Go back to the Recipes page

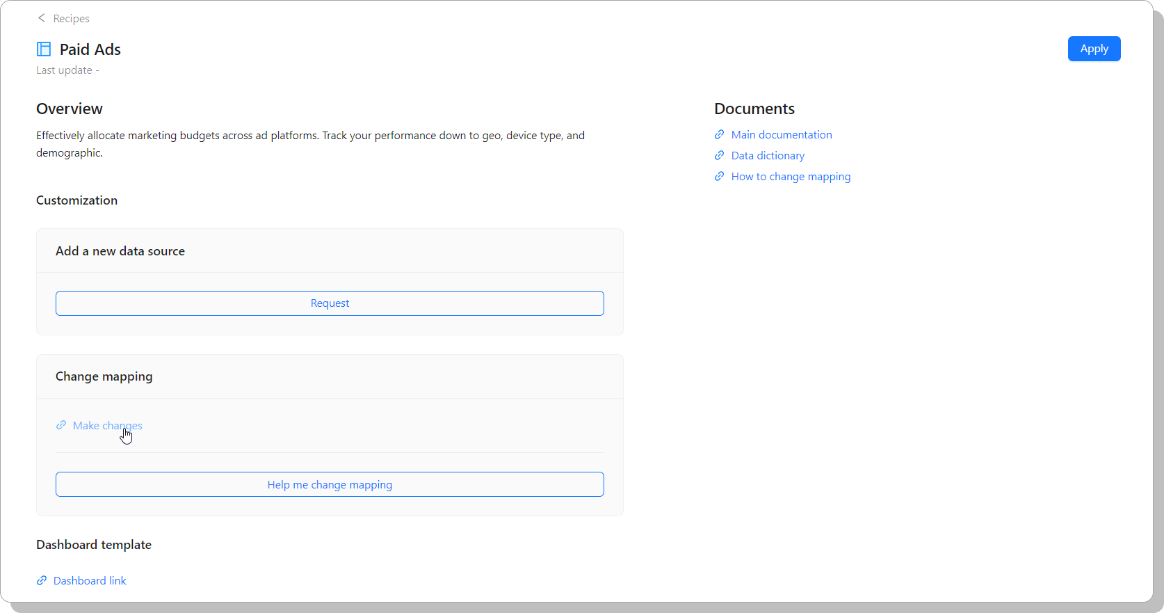(71, 19)
